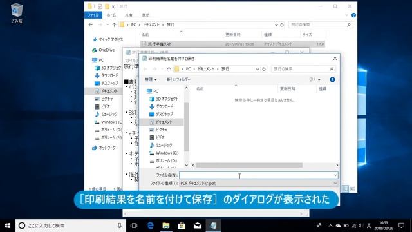Screen dimensions: 412x232
Task: Expand the Explorer address bar history dropdown
Action: (x=276, y=24)
